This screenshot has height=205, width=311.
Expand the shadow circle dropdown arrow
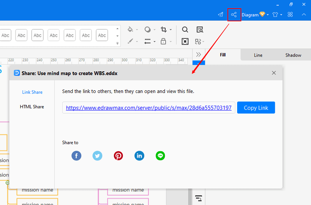pyautogui.click(x=154, y=30)
